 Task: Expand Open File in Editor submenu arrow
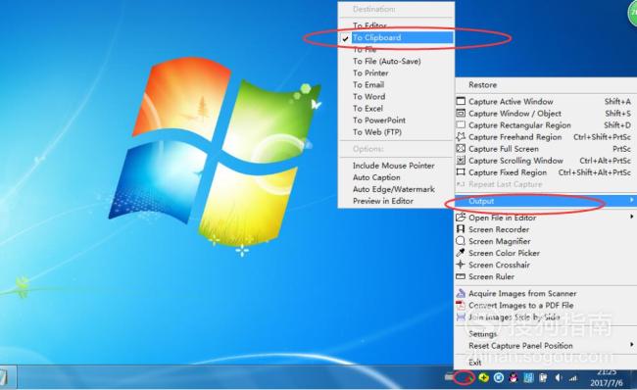631,217
